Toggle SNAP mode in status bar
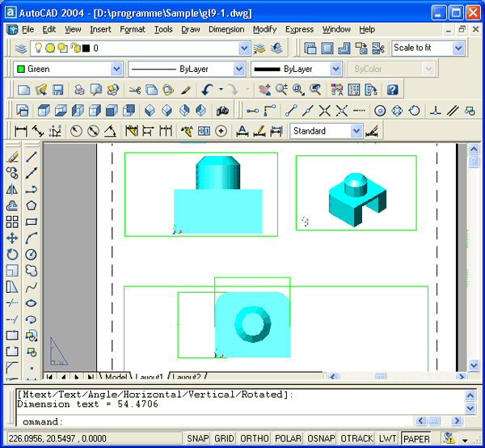Image resolution: width=485 pixels, height=448 pixels. tap(198, 438)
